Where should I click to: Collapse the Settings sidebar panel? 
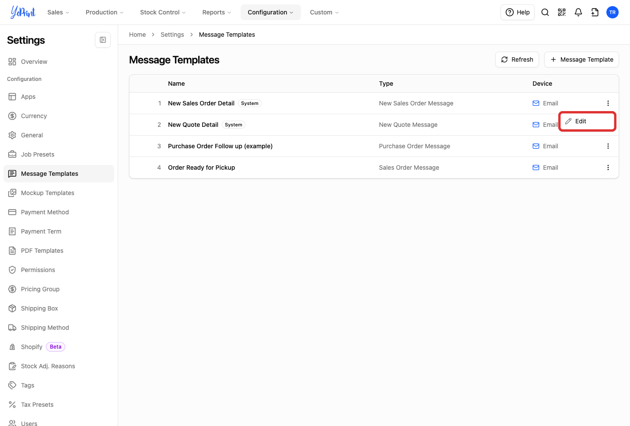[103, 40]
